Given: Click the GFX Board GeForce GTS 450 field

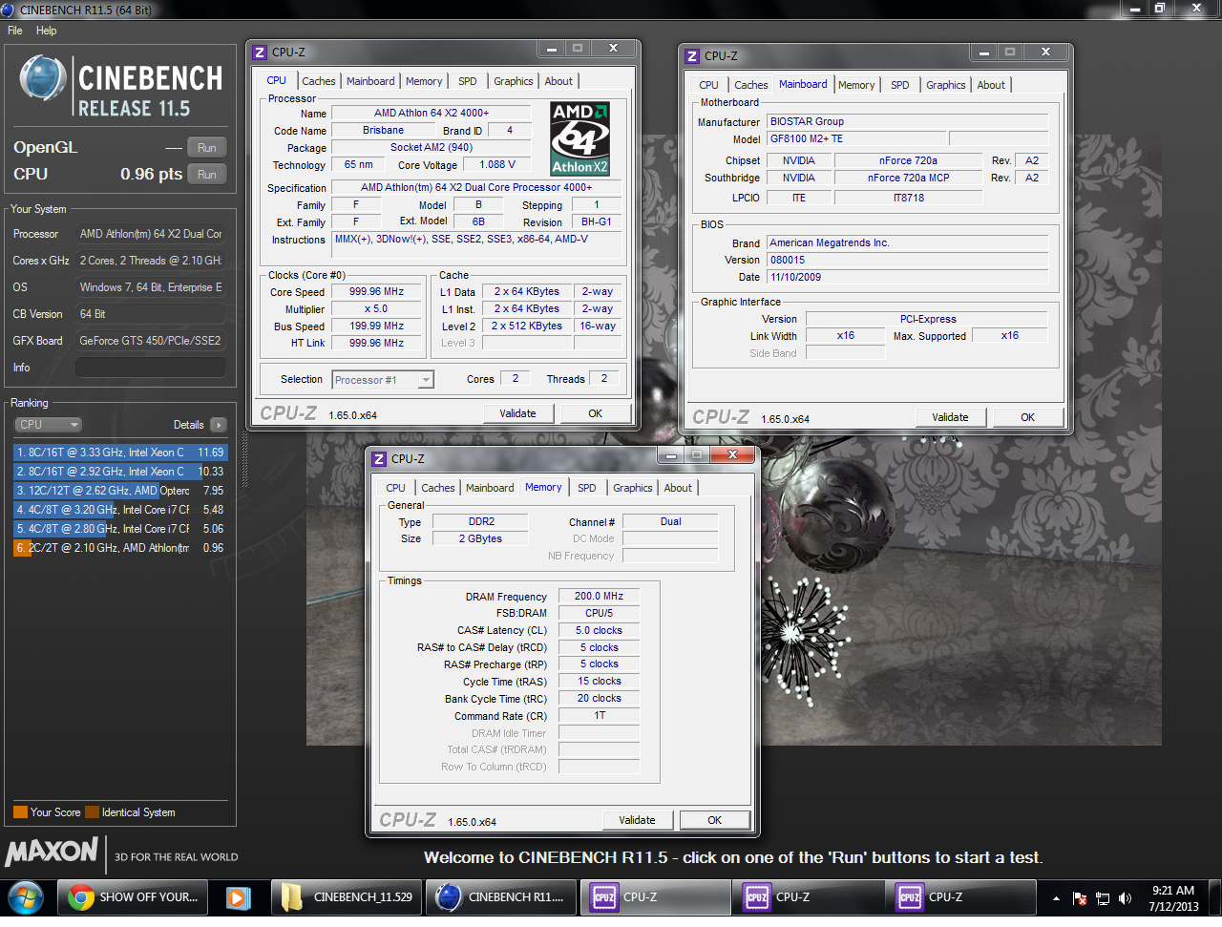Looking at the screenshot, I should click(151, 341).
